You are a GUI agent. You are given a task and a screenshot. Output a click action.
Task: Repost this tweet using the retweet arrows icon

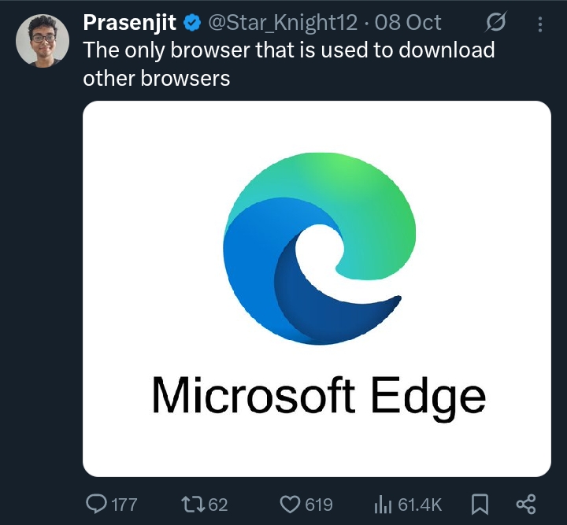click(191, 504)
